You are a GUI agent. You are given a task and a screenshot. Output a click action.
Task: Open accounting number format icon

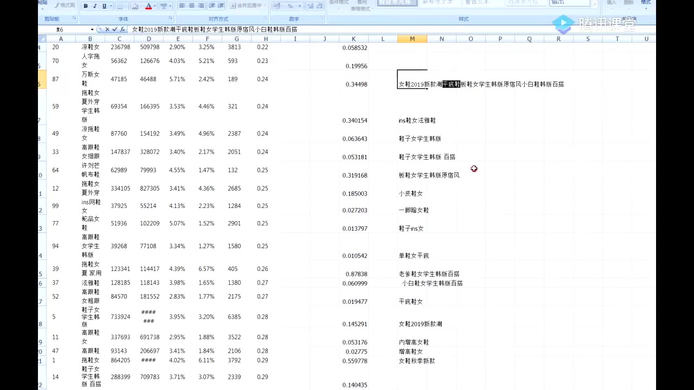pyautogui.click(x=277, y=6)
